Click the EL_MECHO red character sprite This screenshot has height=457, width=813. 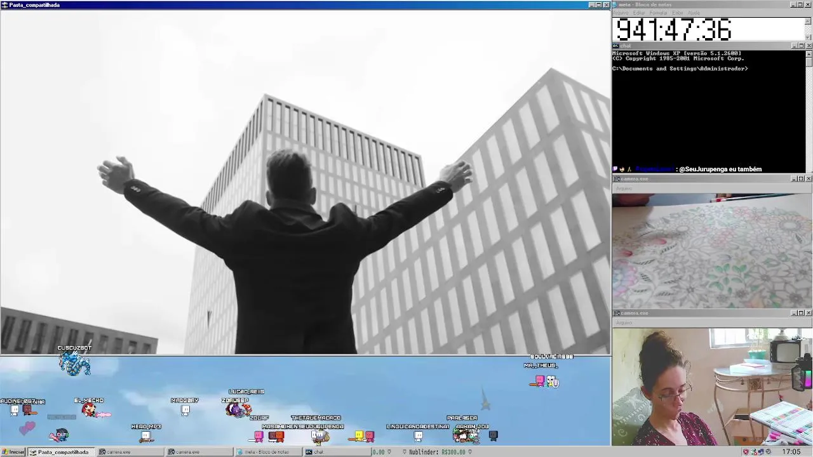90,411
